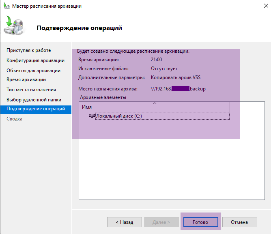The image size is (271, 234).
Task: Go to Объекты для архивации step
Action: point(34,71)
